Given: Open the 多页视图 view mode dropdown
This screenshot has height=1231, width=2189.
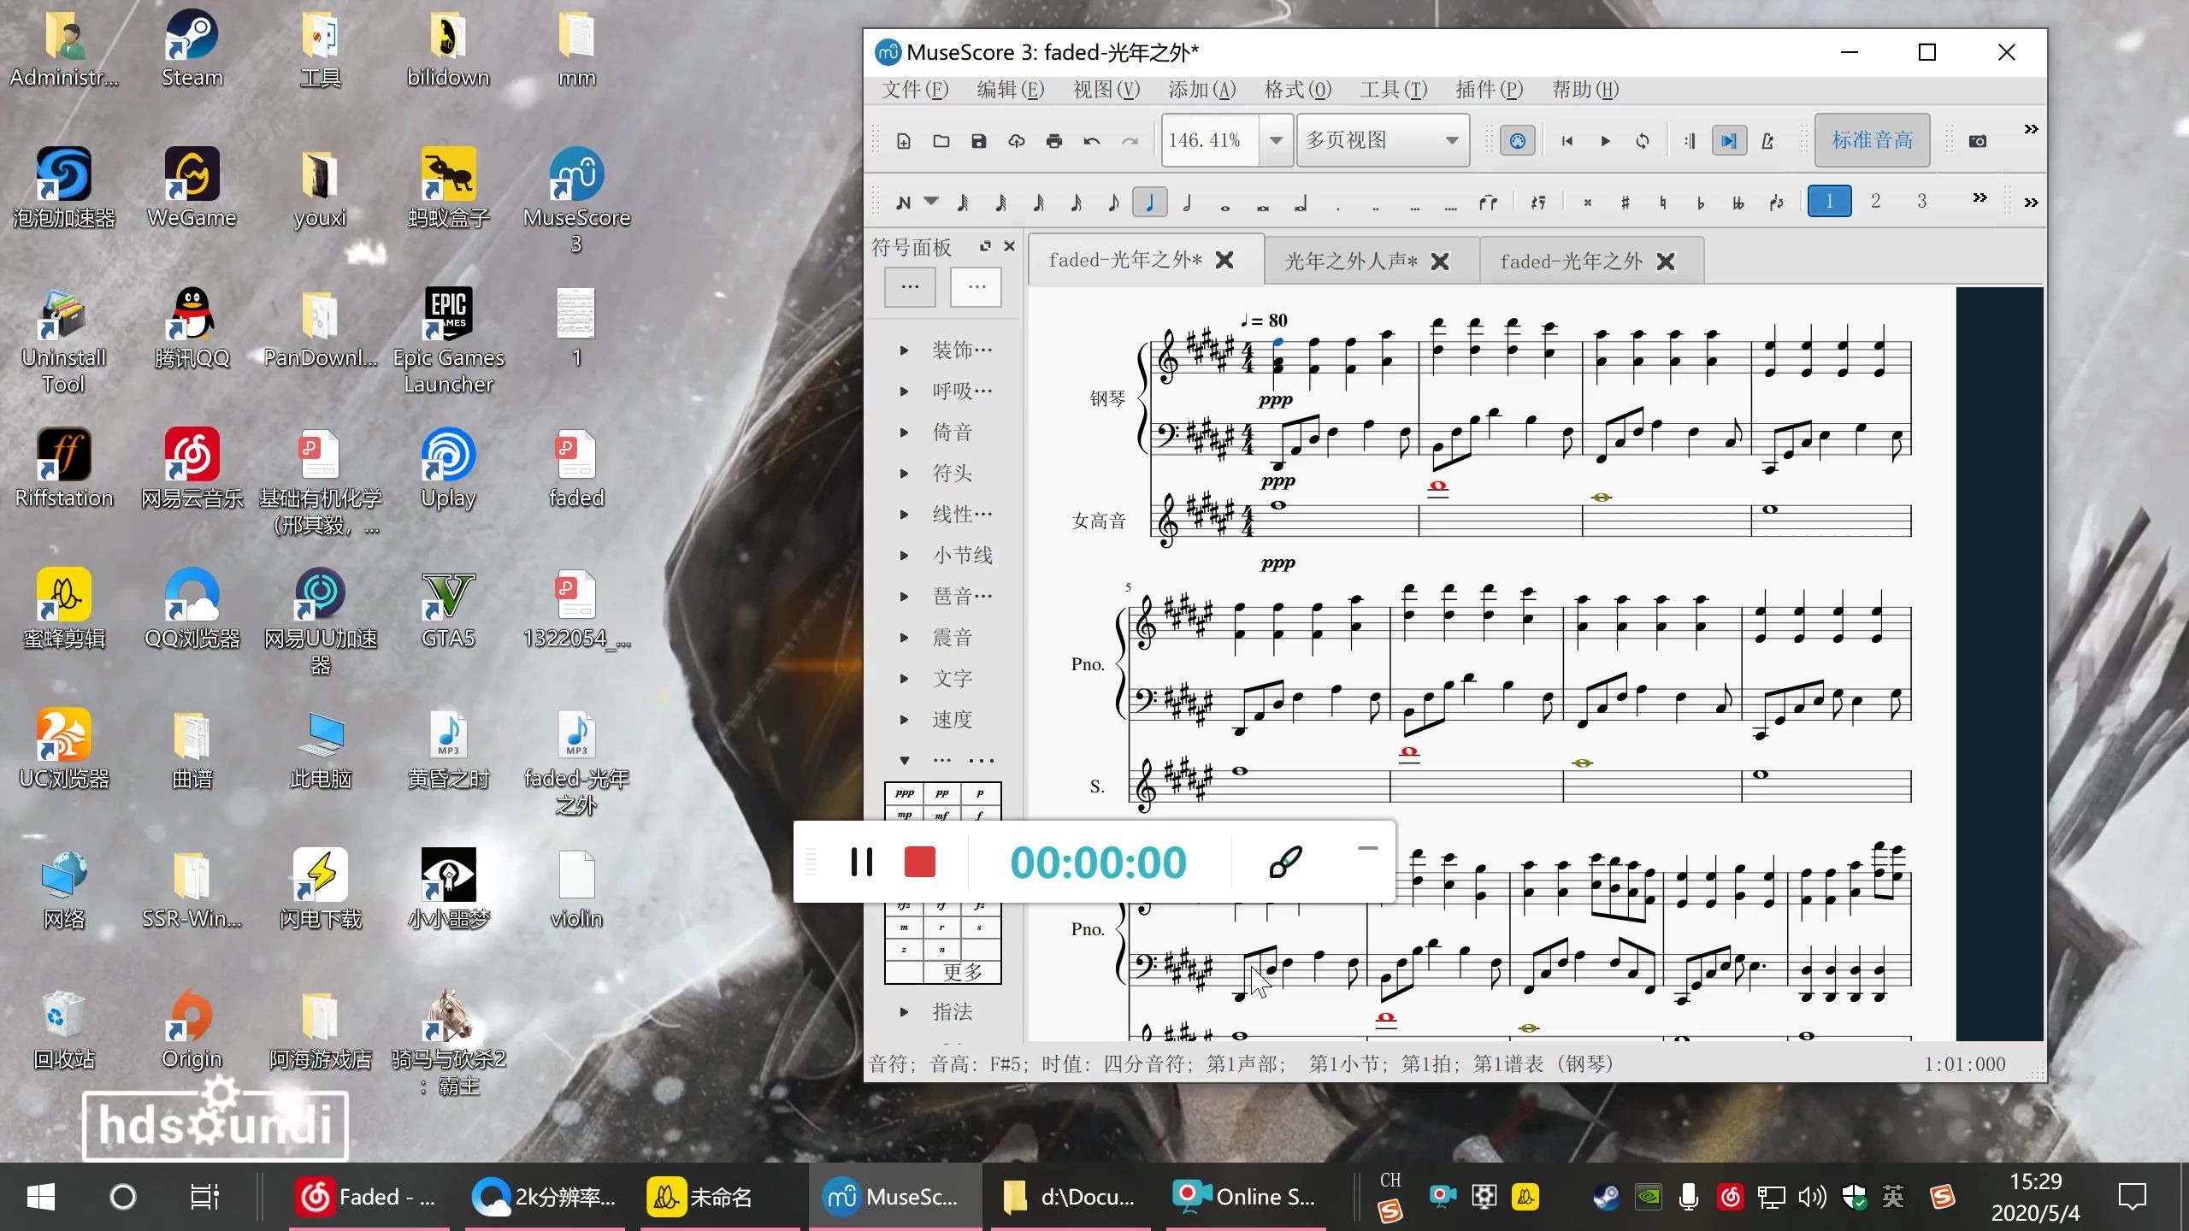Looking at the screenshot, I should pos(1383,140).
